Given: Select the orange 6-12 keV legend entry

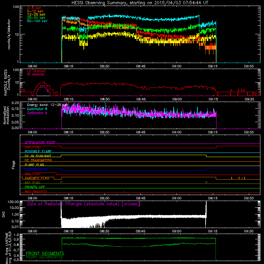Looking at the screenshot, I should (35, 11).
